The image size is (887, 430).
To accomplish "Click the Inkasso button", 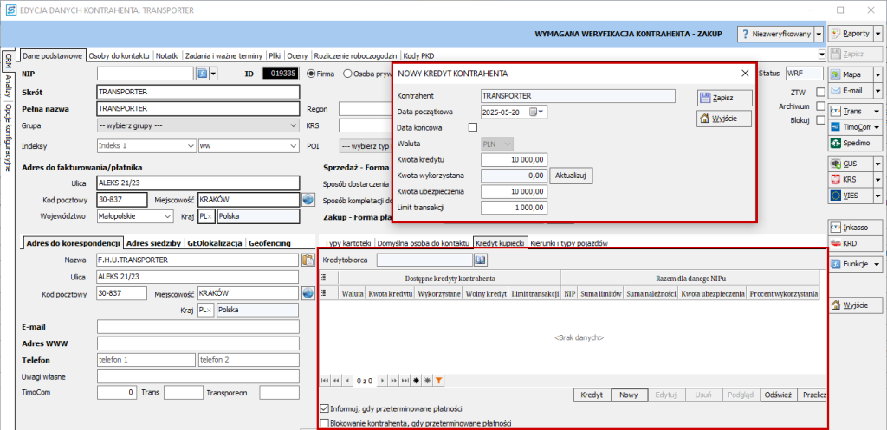I will (x=850, y=228).
